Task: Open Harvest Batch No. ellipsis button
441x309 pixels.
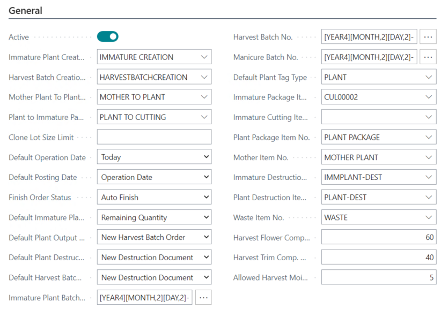Action: tap(428, 37)
